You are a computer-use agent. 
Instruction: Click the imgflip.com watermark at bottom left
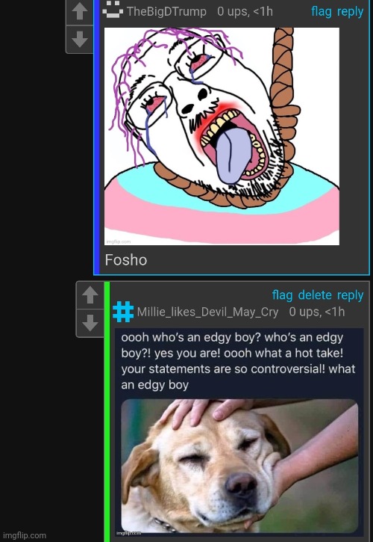(25, 535)
